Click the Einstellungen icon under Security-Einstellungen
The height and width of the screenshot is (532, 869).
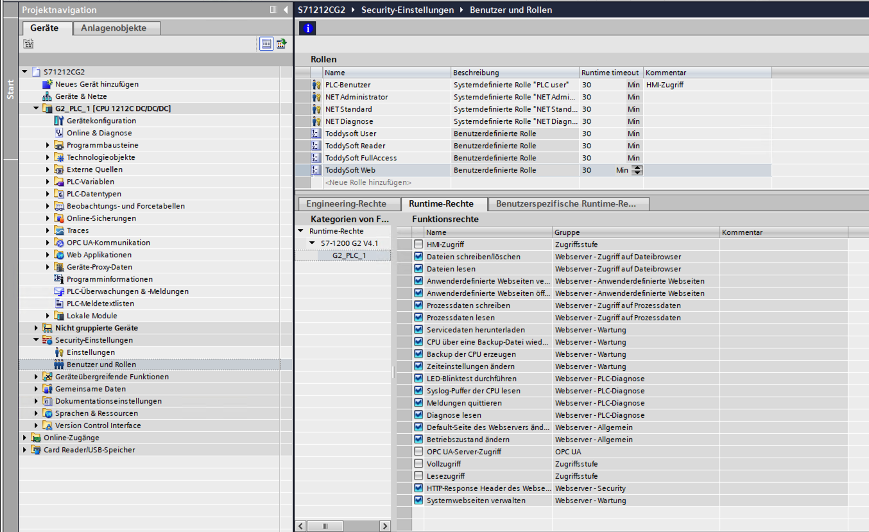pos(59,352)
